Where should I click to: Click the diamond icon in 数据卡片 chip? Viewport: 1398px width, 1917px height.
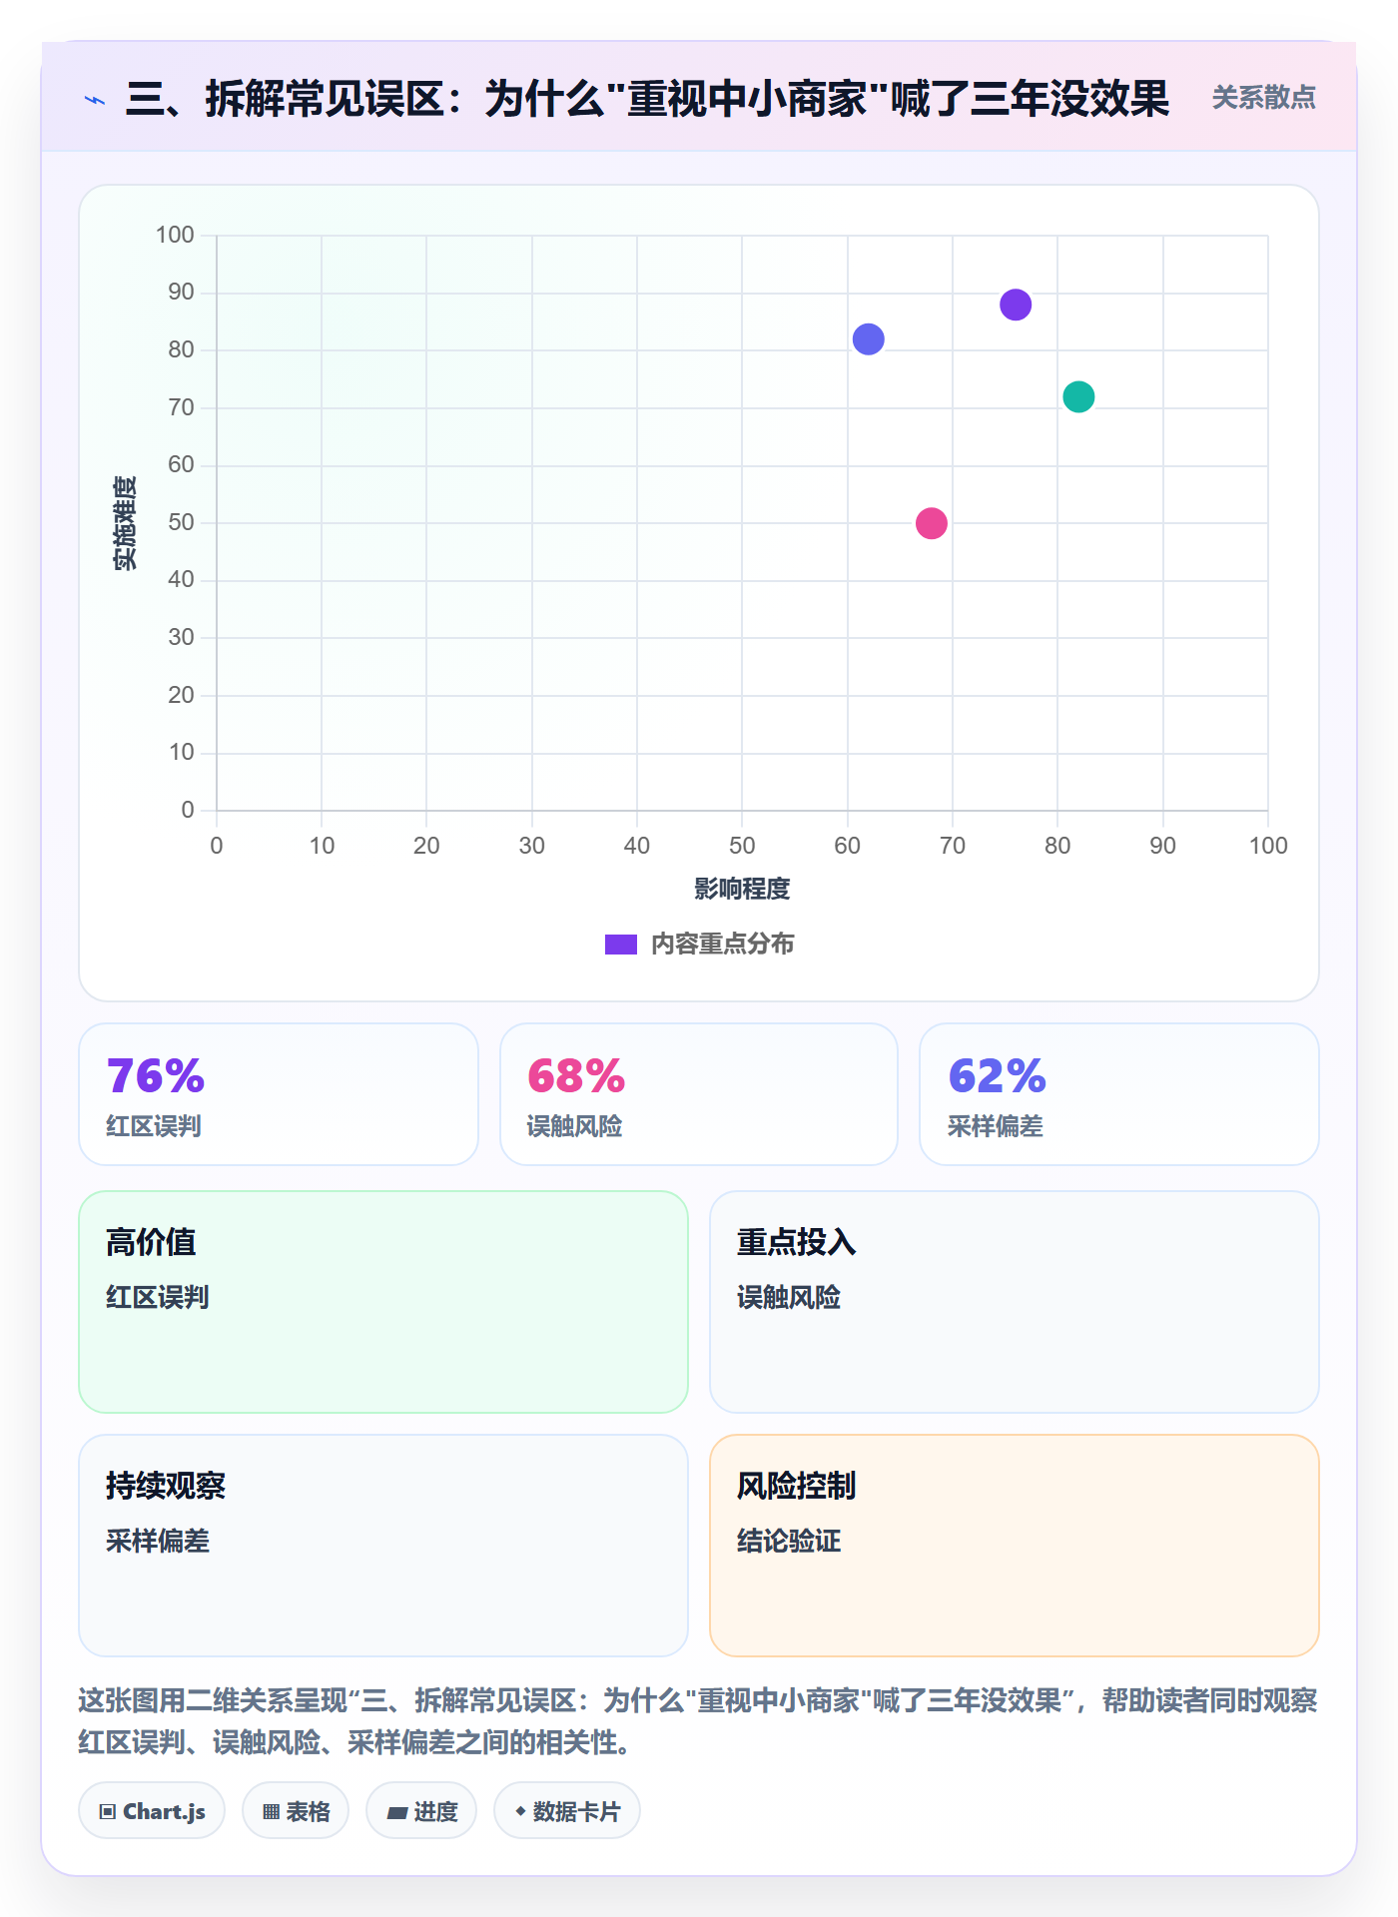click(x=520, y=1810)
